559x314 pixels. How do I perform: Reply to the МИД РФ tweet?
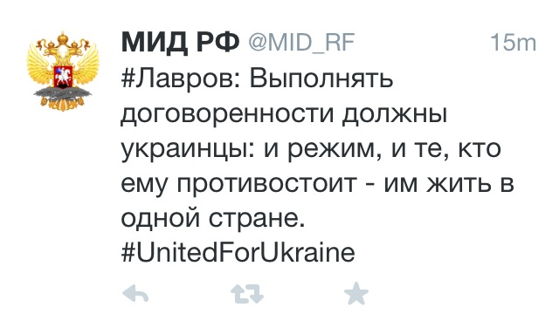(x=135, y=294)
